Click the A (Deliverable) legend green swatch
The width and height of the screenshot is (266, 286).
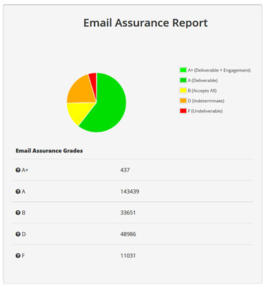pyautogui.click(x=183, y=80)
